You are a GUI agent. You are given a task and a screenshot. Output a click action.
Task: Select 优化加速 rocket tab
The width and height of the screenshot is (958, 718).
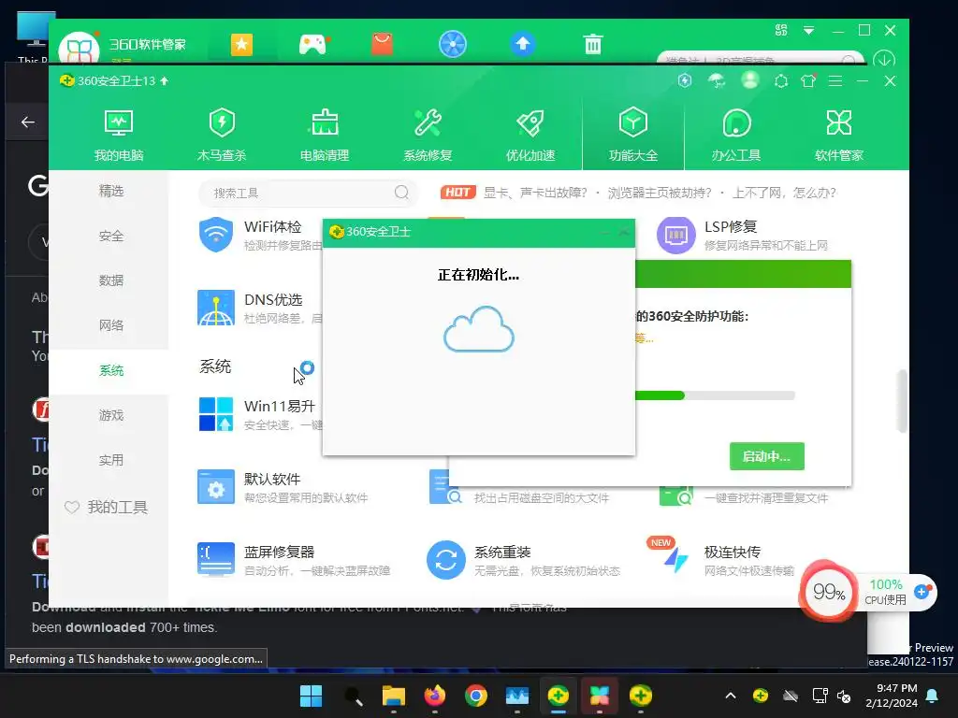coord(530,136)
